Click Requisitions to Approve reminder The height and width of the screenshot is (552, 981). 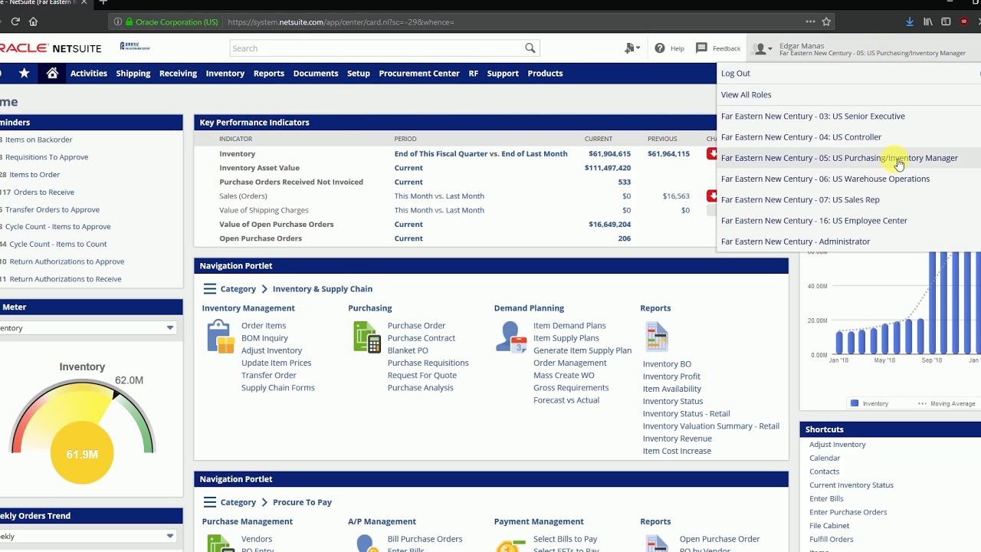[x=47, y=157]
